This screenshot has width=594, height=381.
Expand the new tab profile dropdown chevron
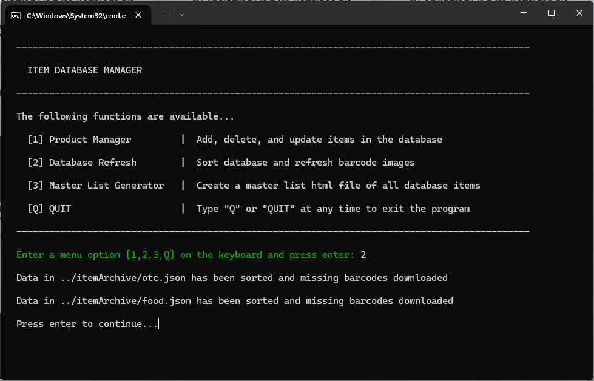pyautogui.click(x=182, y=15)
